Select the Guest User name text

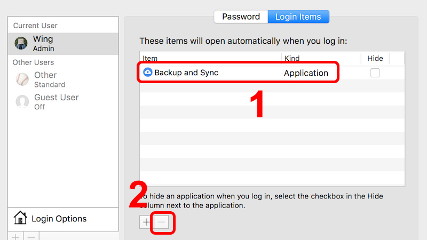click(x=56, y=97)
